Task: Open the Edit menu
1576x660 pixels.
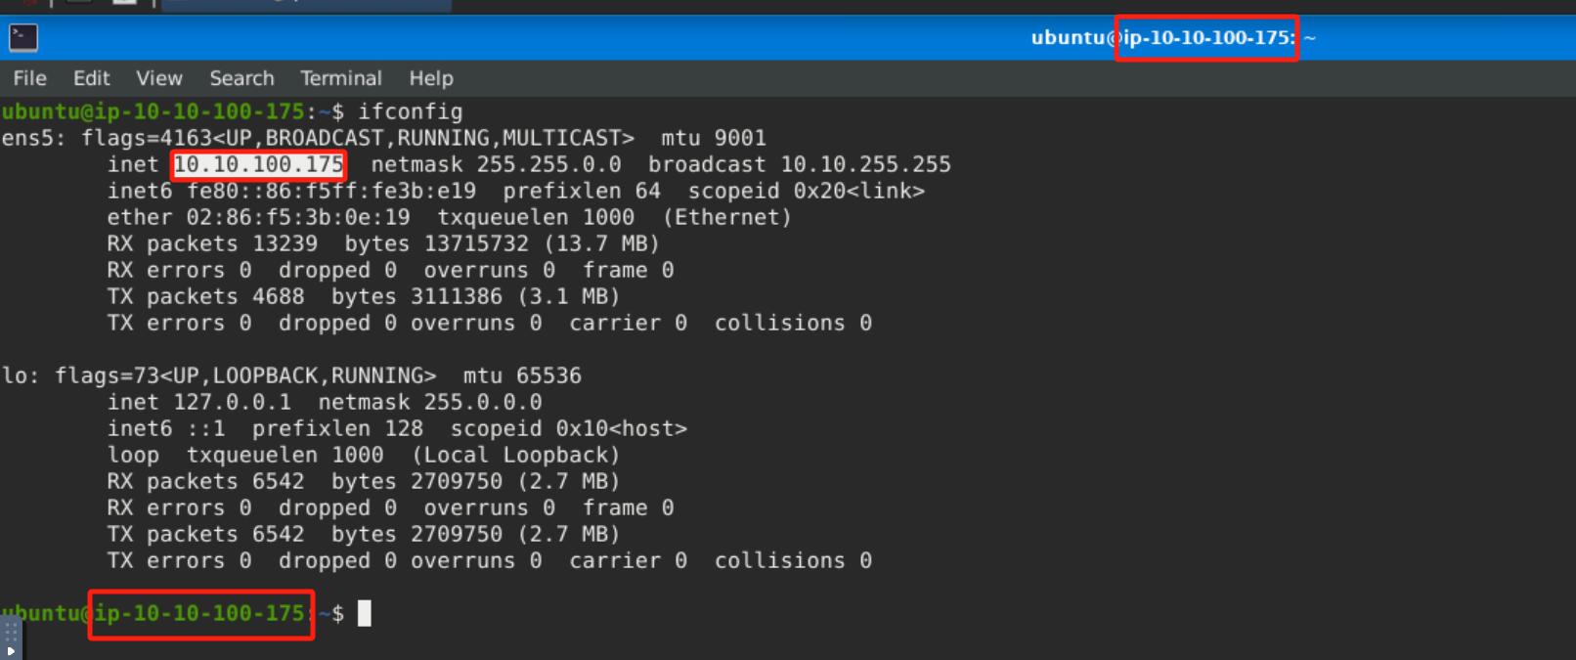Action: coord(91,78)
